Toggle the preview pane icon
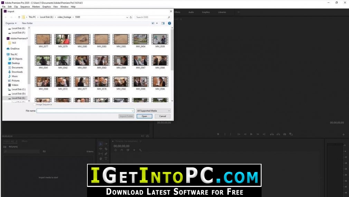The width and height of the screenshot is (349, 197). (x=163, y=23)
